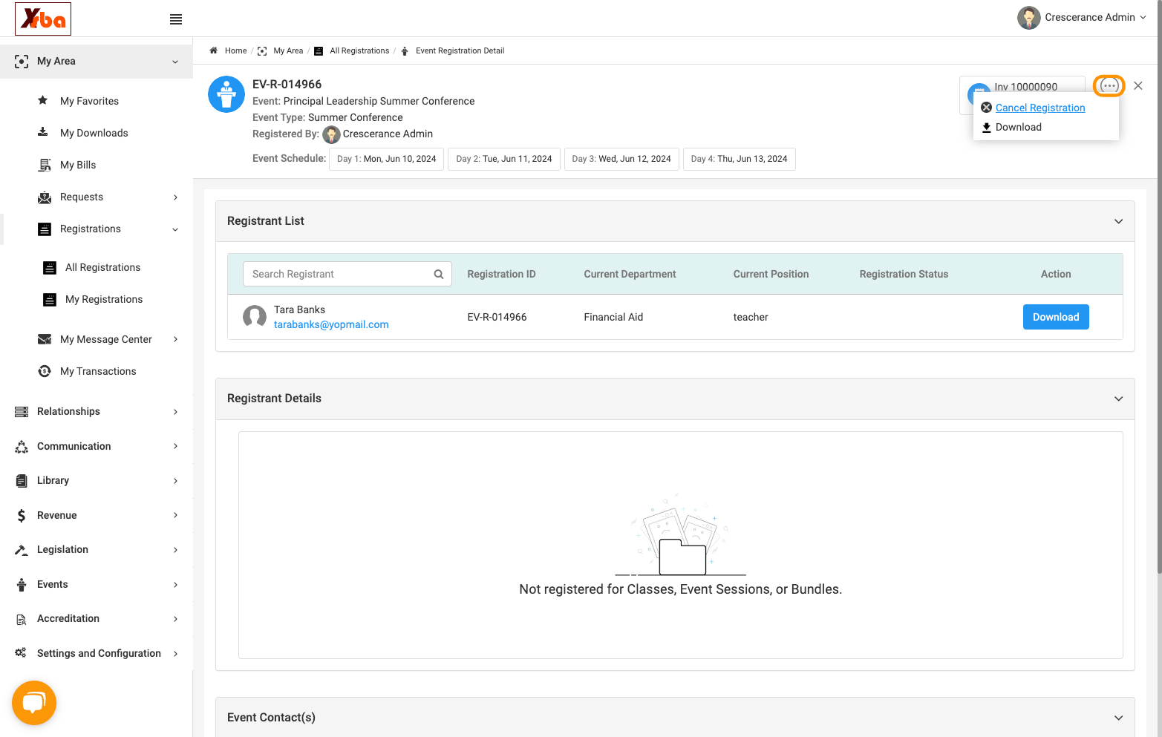This screenshot has width=1162, height=737.
Task: Open My Registrations in sidebar
Action: click(104, 299)
